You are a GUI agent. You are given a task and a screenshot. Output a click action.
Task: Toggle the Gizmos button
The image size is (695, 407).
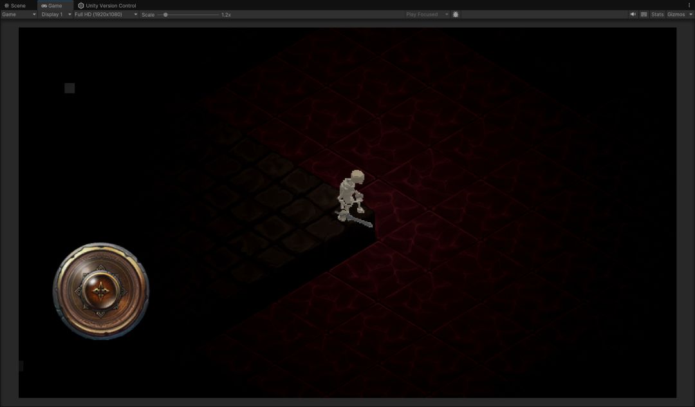[x=676, y=14]
